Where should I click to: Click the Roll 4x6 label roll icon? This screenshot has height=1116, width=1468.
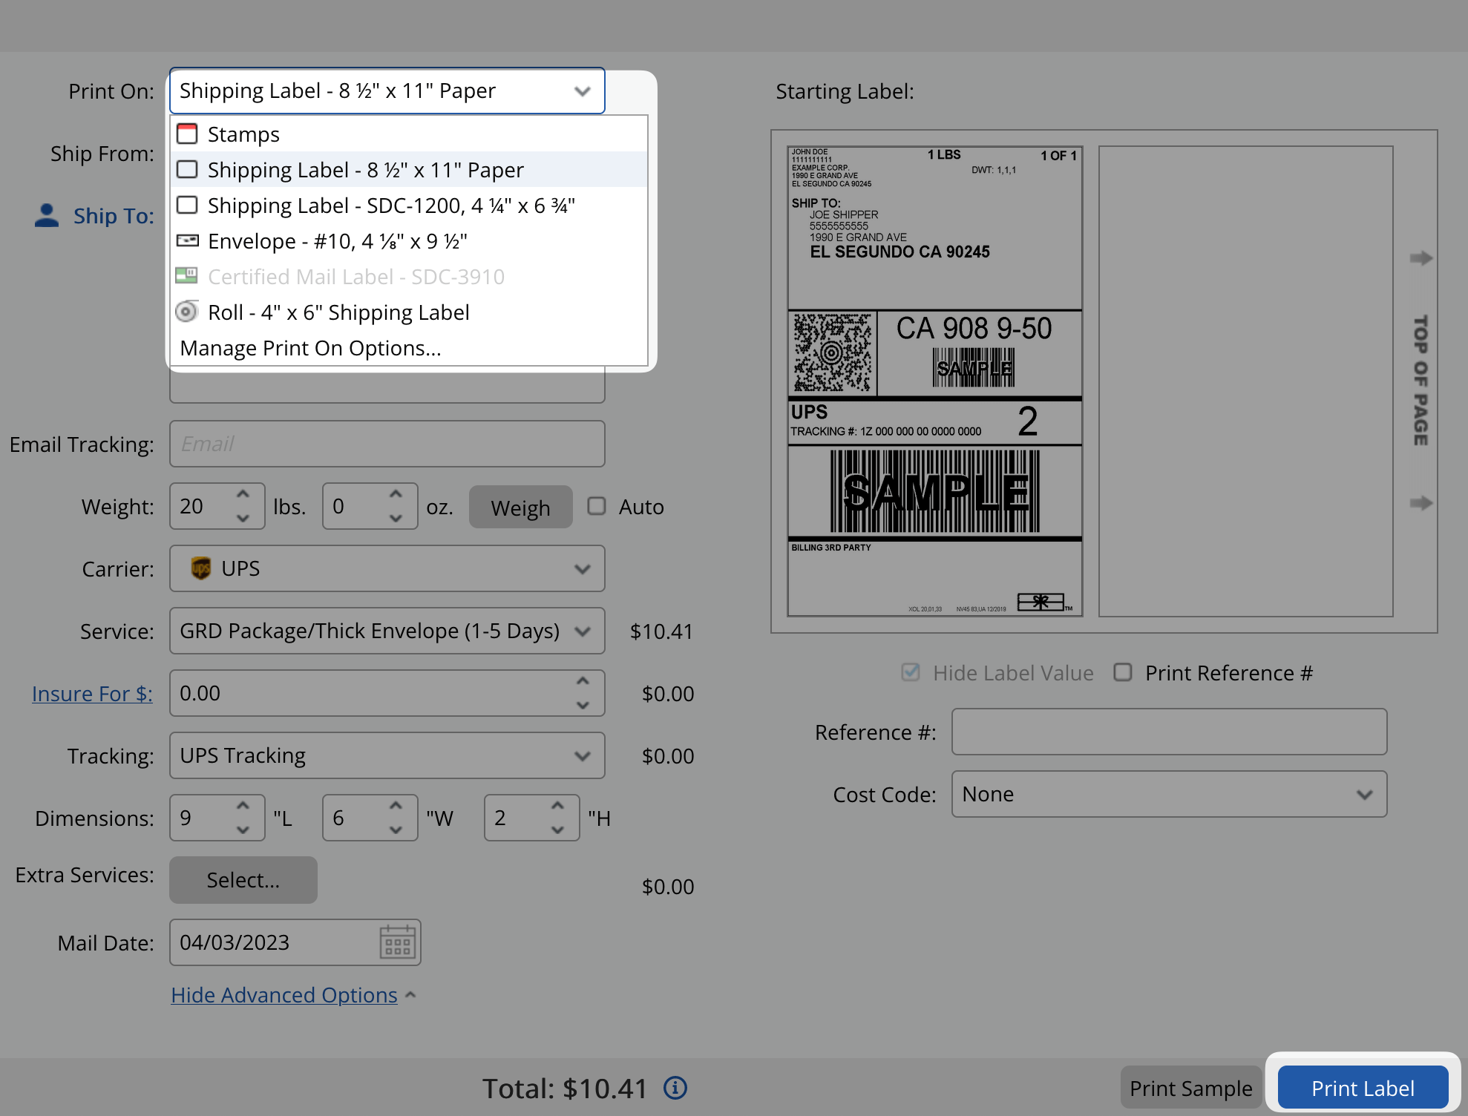tap(187, 312)
